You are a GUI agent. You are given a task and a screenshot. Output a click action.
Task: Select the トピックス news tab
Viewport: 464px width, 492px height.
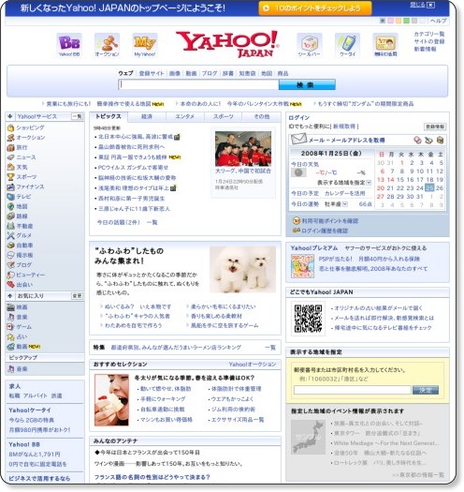(109, 116)
